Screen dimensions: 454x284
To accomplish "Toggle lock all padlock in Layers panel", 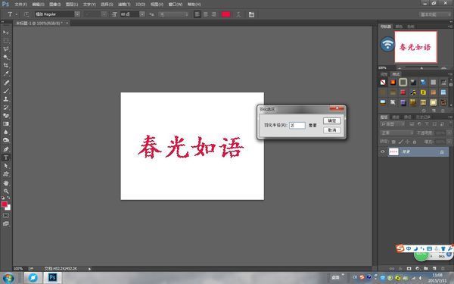I will point(415,142).
